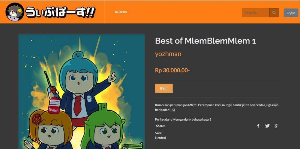300x149 pixels.
Task: Click the Best of MlemBlemMlem 1 title
Action: pos(205,41)
